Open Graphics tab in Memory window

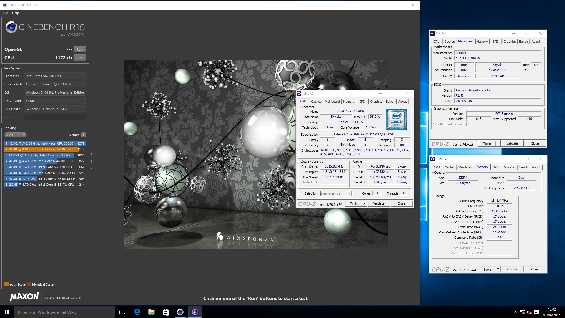[x=510, y=167]
